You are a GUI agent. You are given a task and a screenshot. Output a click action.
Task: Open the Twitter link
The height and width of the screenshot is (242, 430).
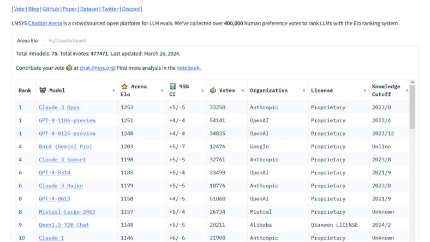pyautogui.click(x=110, y=9)
